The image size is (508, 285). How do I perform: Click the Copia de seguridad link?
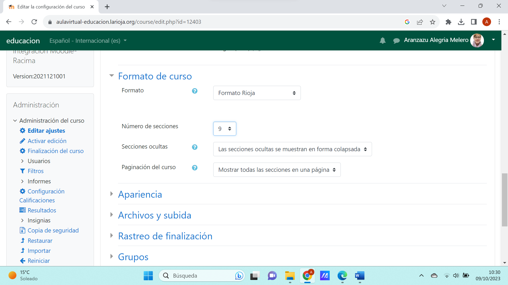pyautogui.click(x=53, y=230)
